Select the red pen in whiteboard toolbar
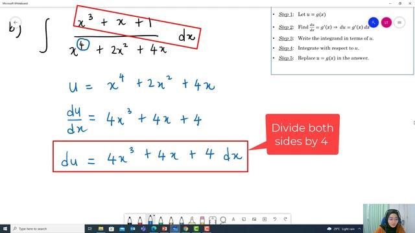The width and height of the screenshot is (415, 233). pos(140,220)
